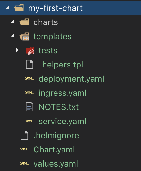Viewport: 141px width, 171px height.
Task: Open NOTES.txt in the editor
Action: pos(59,107)
